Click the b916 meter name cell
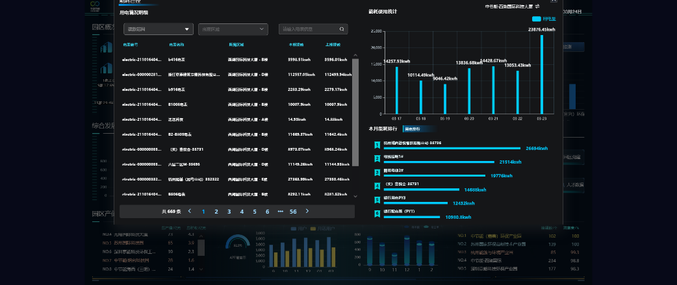 click(x=177, y=90)
